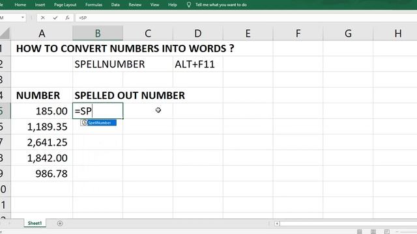The width and height of the screenshot is (417, 234).
Task: Select column F header
Action: tap(298, 33)
